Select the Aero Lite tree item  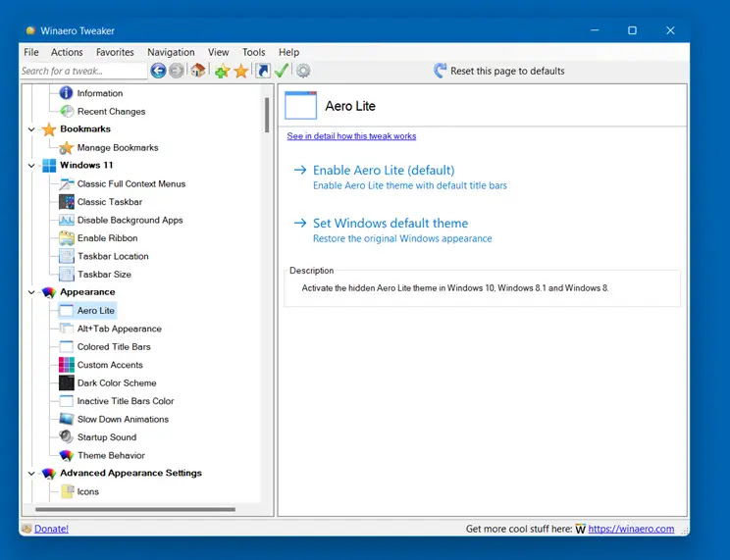coord(96,311)
